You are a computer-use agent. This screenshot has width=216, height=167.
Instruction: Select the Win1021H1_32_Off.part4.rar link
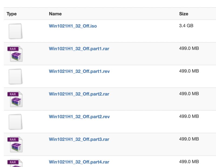pyautogui.click(x=79, y=162)
